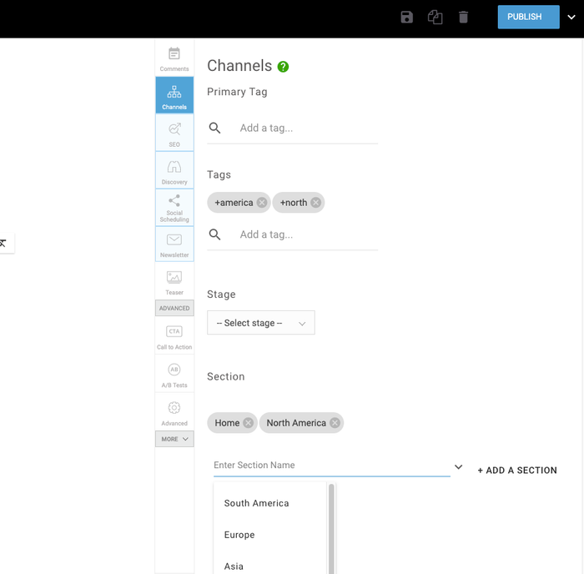The width and height of the screenshot is (584, 574).
Task: Open the Discovery sidebar panel
Action: pos(174,170)
